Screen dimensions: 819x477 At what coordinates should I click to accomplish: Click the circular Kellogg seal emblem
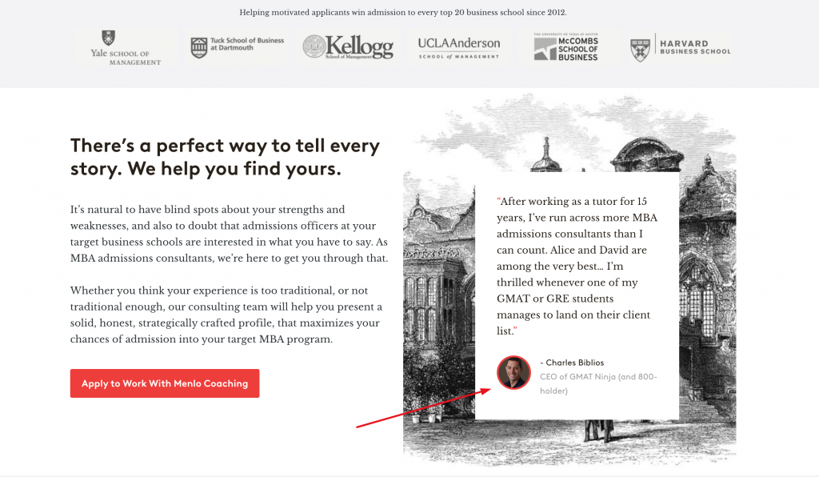pyautogui.click(x=315, y=46)
